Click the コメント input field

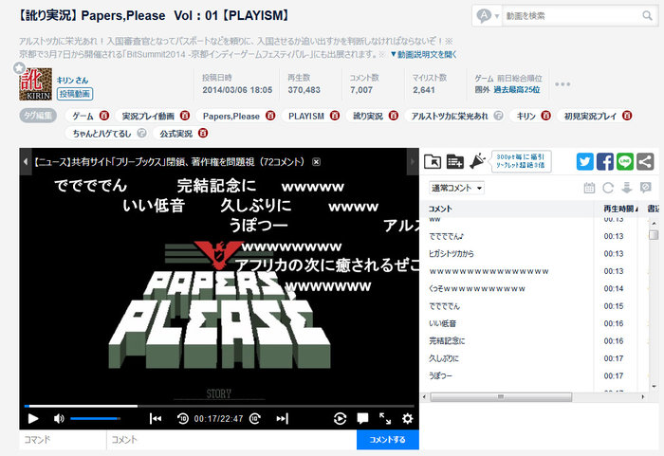(x=231, y=440)
